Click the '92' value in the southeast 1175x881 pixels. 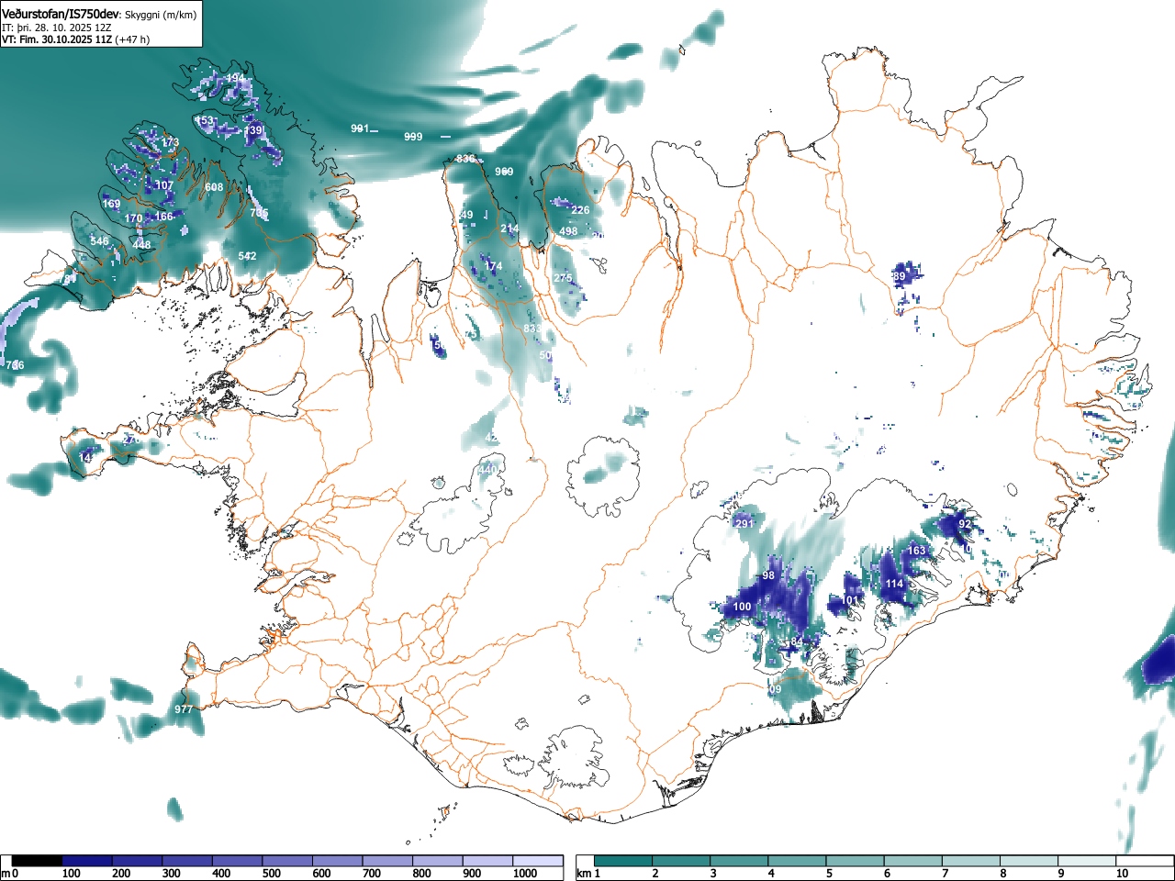point(965,524)
